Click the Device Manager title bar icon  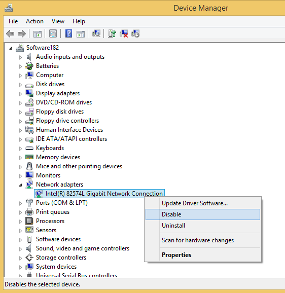click(x=9, y=8)
